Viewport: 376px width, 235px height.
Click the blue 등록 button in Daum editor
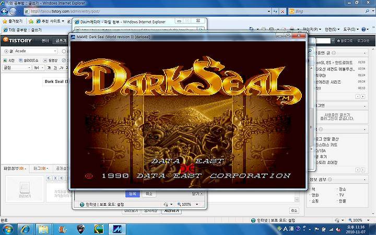(133, 194)
